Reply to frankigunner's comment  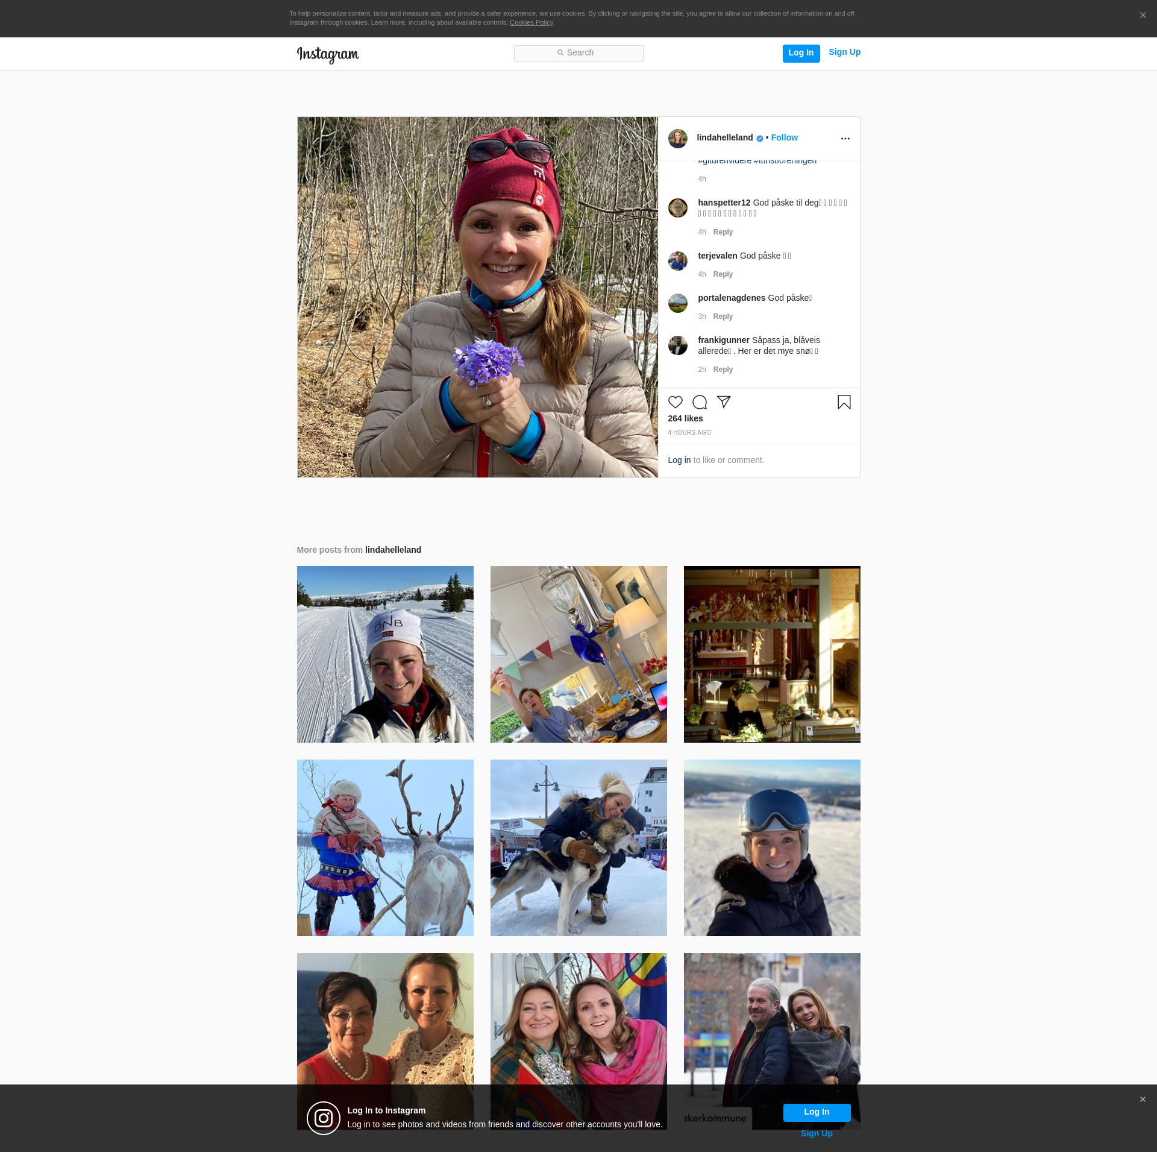(x=723, y=370)
